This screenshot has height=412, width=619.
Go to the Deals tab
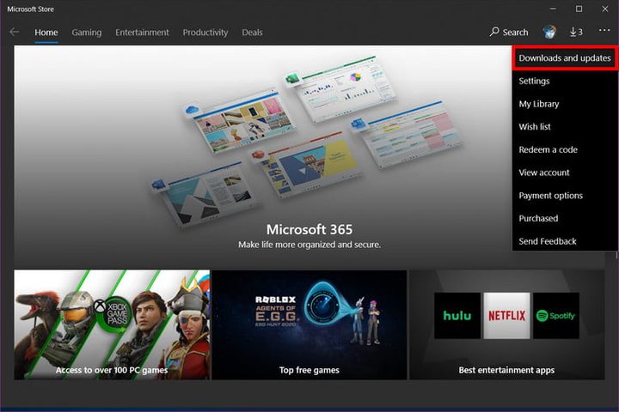[252, 33]
